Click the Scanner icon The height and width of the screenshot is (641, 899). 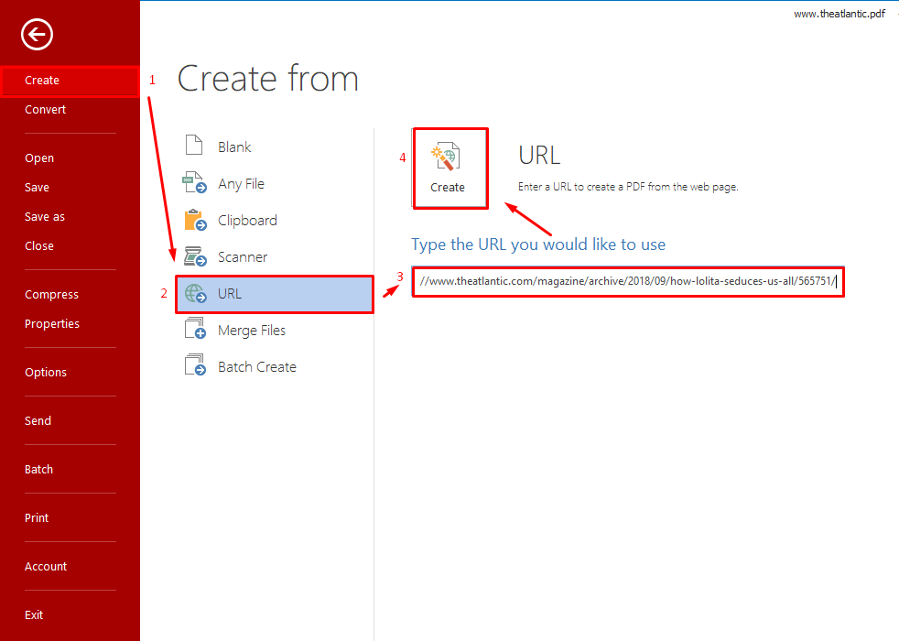pyautogui.click(x=195, y=256)
